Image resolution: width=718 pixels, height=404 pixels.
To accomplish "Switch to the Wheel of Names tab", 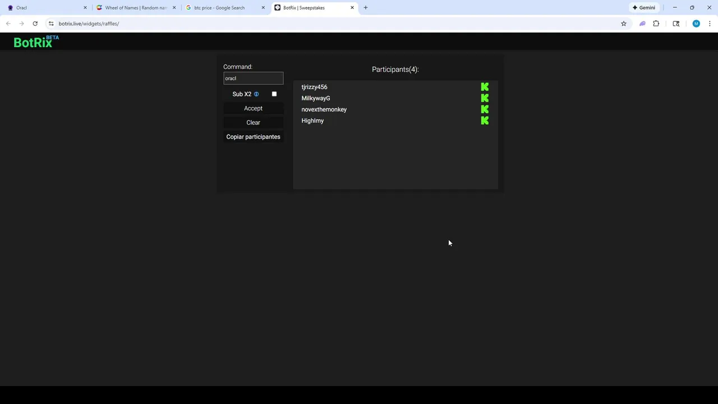I will 136,8.
